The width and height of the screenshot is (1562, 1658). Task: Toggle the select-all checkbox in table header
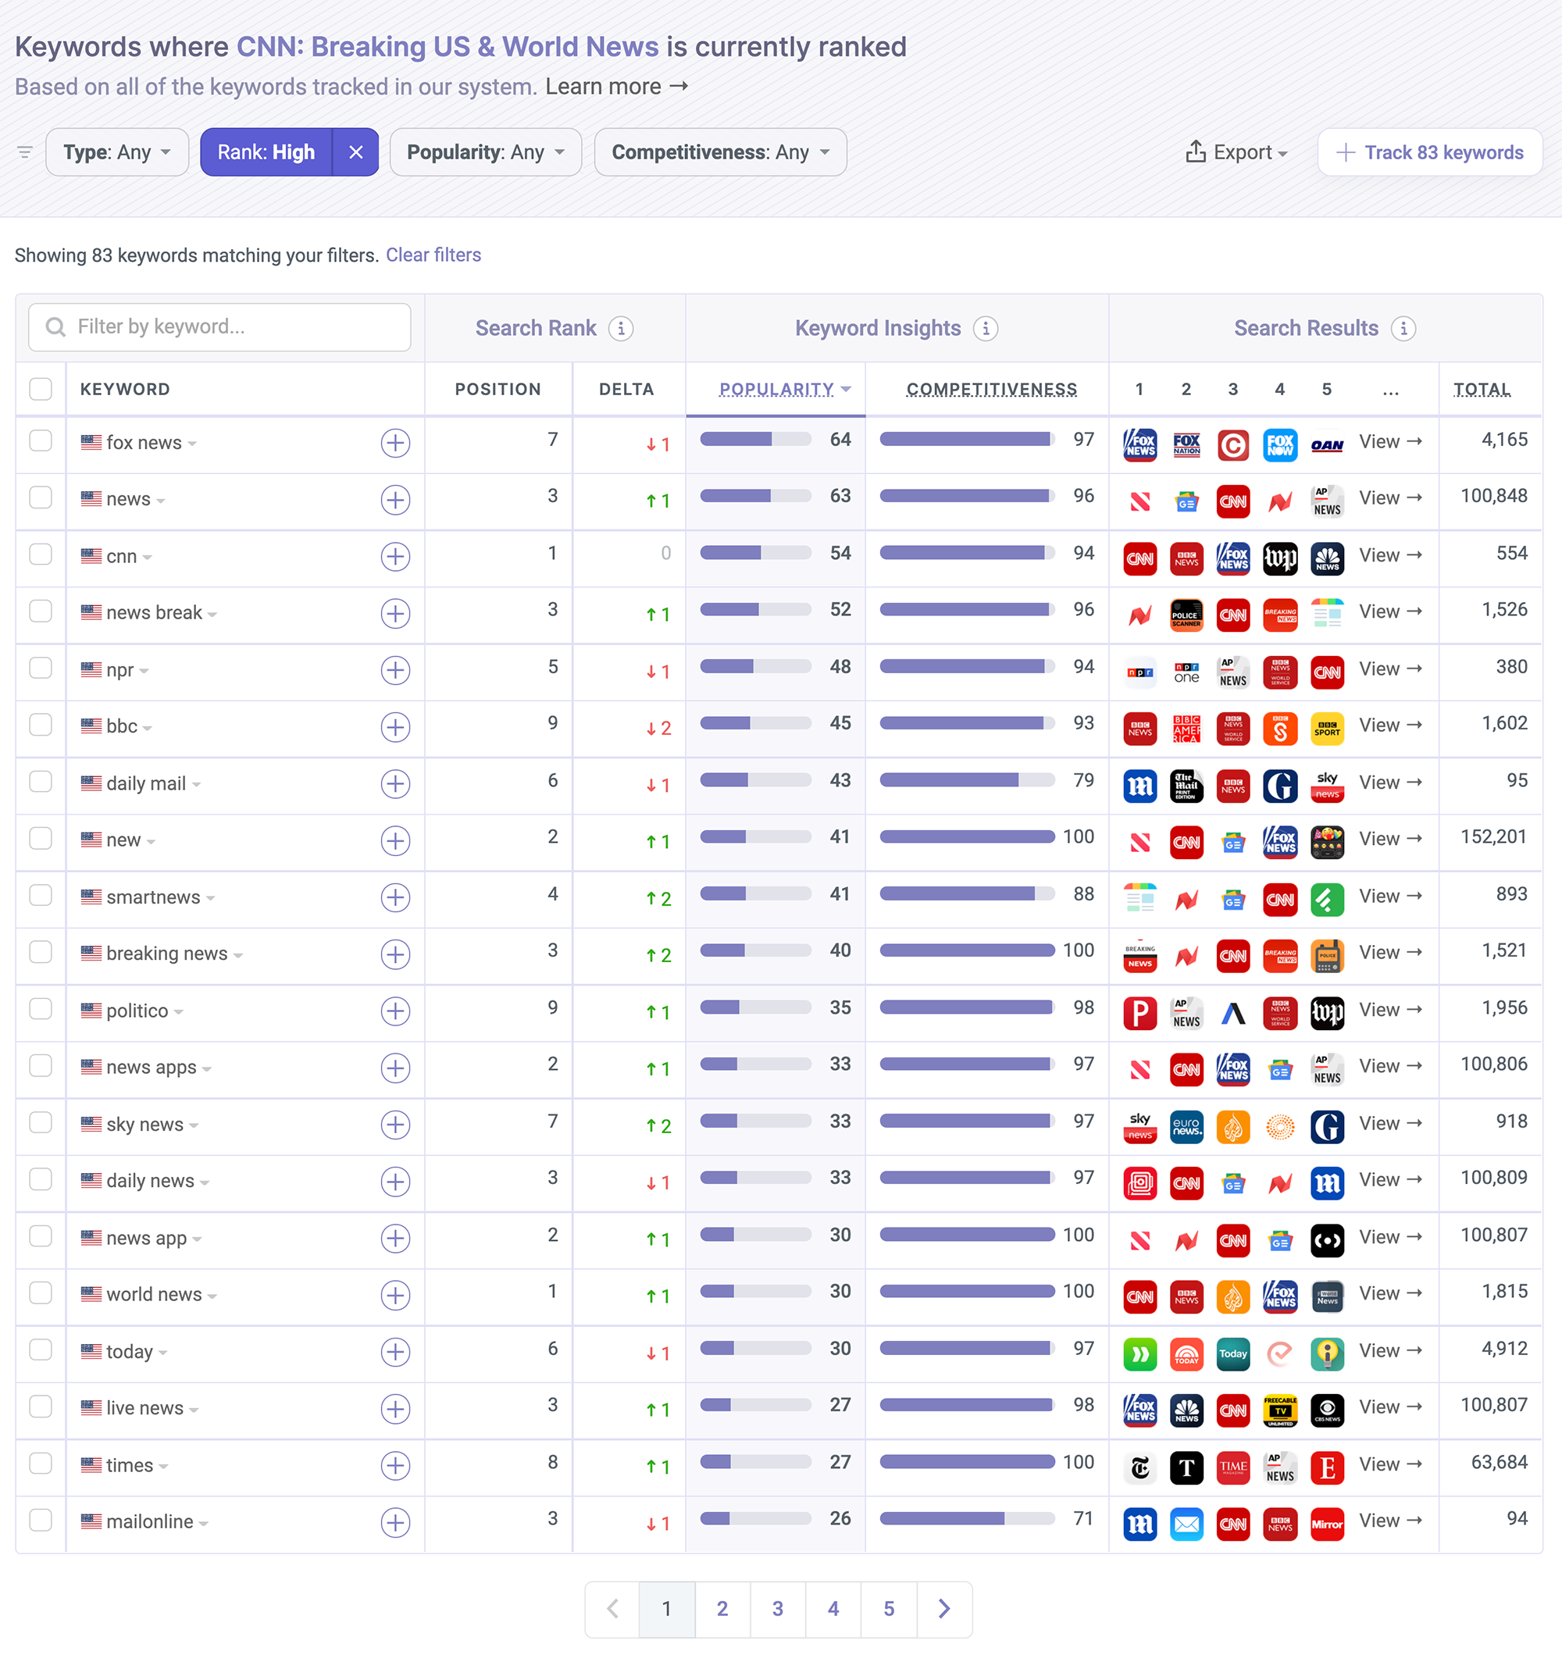coord(40,389)
